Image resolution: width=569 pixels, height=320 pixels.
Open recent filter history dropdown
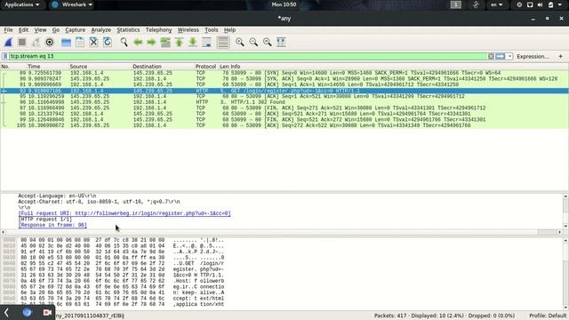coord(509,56)
